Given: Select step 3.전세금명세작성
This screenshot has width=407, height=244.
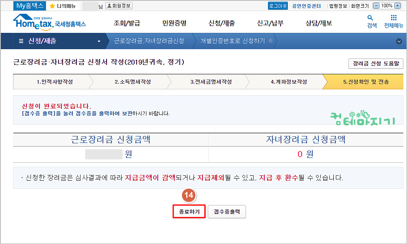Looking at the screenshot, I should (x=211, y=82).
